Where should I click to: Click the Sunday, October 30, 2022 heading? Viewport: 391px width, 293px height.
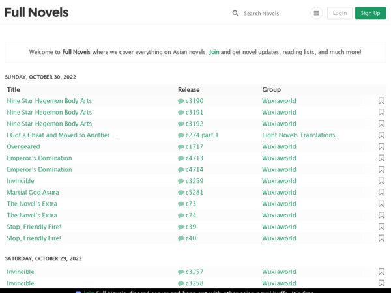pyautogui.click(x=40, y=77)
